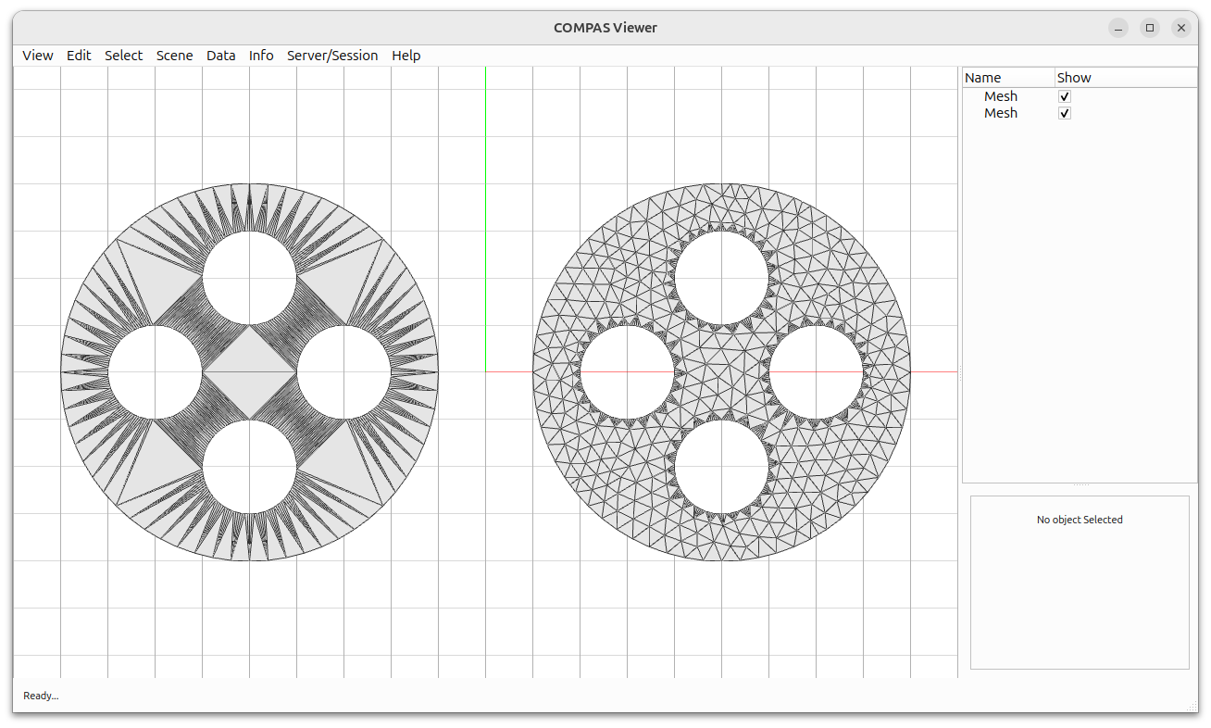This screenshot has width=1211, height=728.
Task: Open the Data menu
Action: coord(221,56)
